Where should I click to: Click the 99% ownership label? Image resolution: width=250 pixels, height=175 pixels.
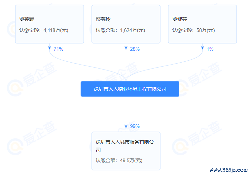[x=135, y=126]
